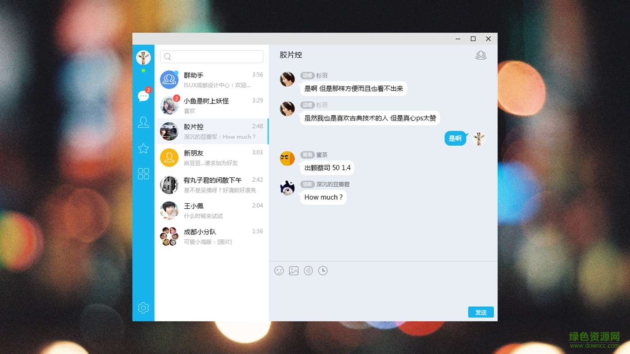
Task: Select the 小鱼是树上妖怪 chat
Action: (212, 105)
